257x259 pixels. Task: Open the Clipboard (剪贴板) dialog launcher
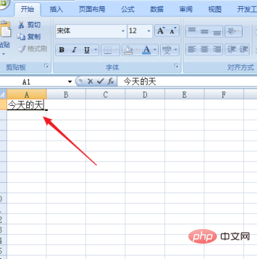point(46,66)
